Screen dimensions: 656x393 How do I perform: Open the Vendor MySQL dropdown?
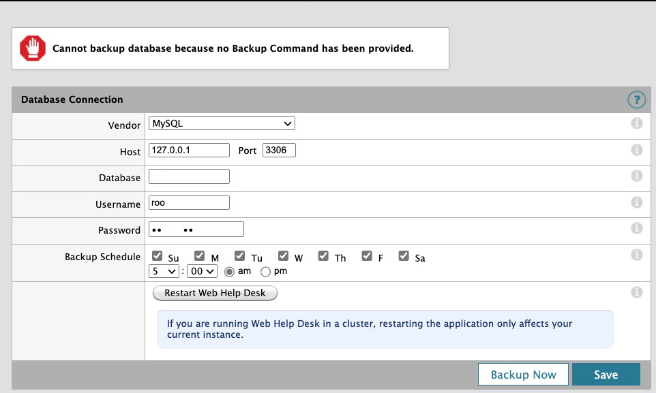click(222, 124)
